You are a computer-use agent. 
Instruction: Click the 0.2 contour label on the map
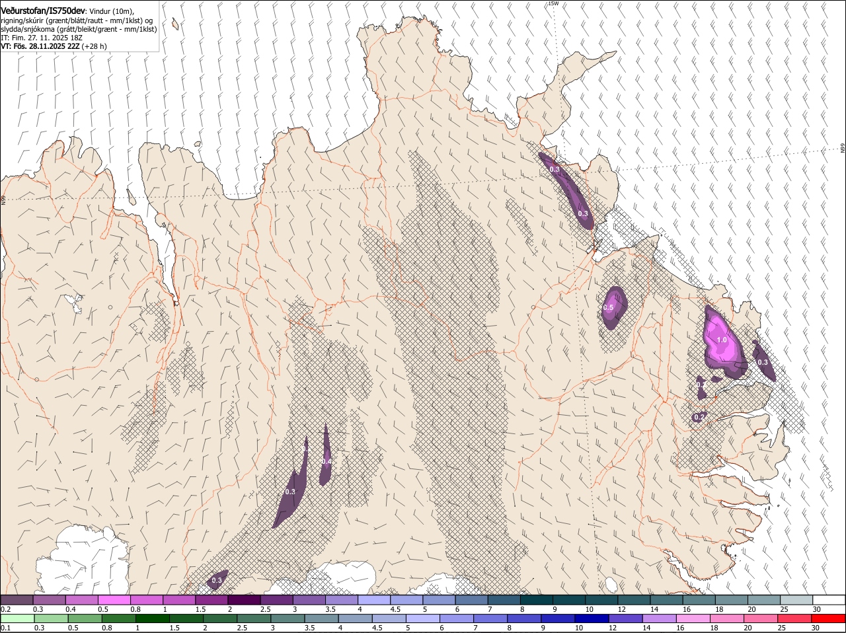[x=699, y=417]
